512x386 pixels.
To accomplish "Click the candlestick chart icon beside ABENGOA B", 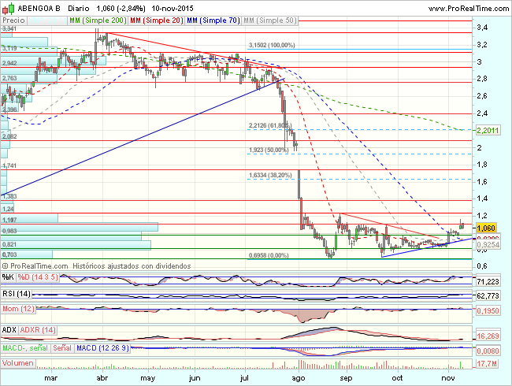I will point(9,9).
